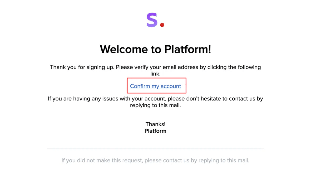Click the horizontal divider line
This screenshot has width=316, height=178.
(x=155, y=149)
